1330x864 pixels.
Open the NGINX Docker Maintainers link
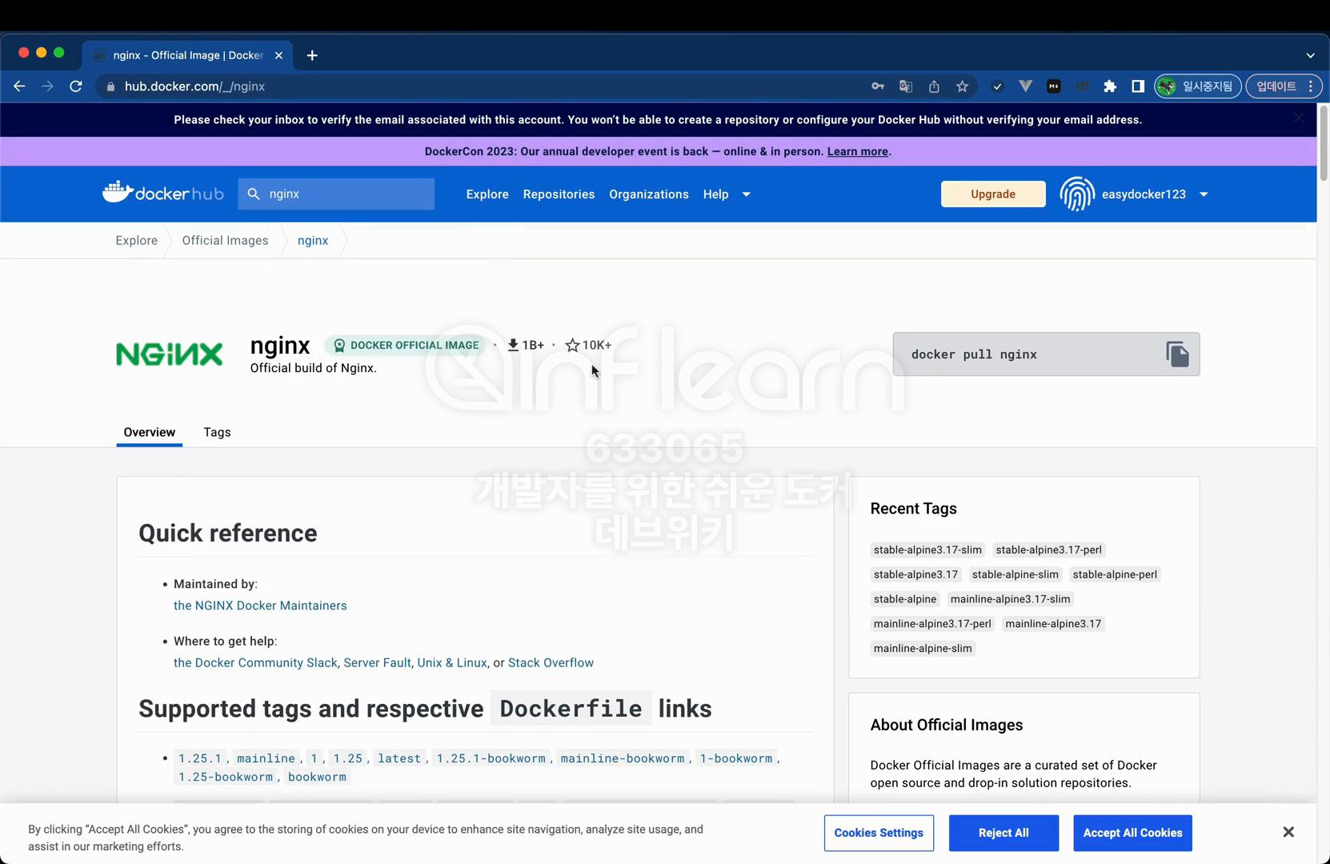[x=260, y=606]
